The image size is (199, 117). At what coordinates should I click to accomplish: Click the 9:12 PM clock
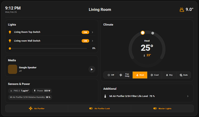click(13, 8)
